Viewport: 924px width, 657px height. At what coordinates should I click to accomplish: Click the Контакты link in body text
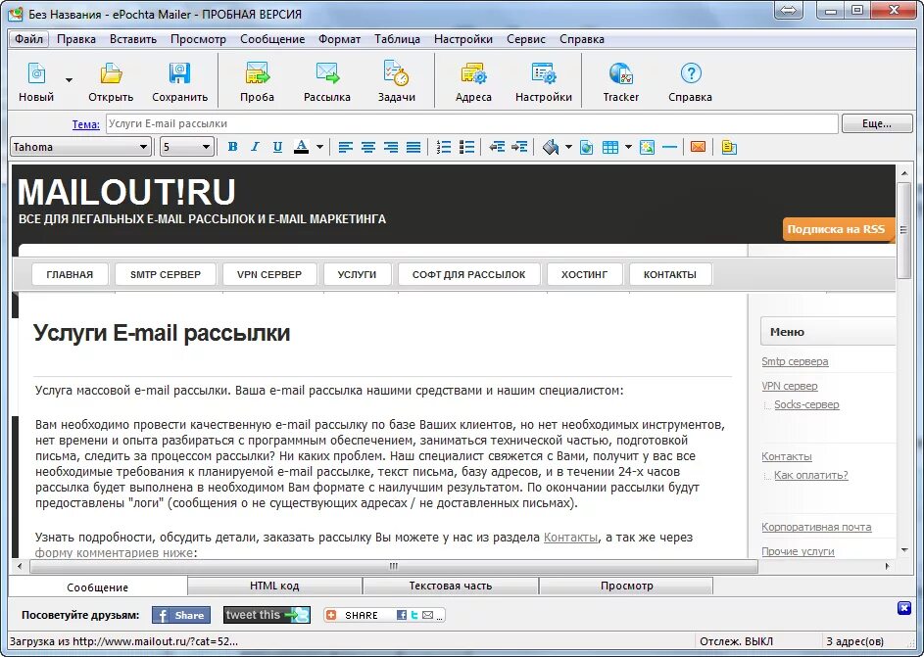[x=570, y=537]
